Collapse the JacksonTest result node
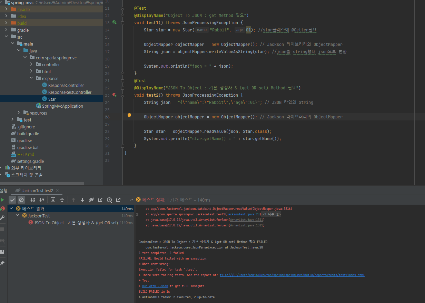The image size is (425, 303). coord(18,215)
